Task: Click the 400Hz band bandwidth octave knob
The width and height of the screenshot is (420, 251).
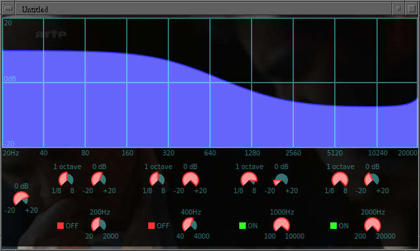Action: click(157, 179)
